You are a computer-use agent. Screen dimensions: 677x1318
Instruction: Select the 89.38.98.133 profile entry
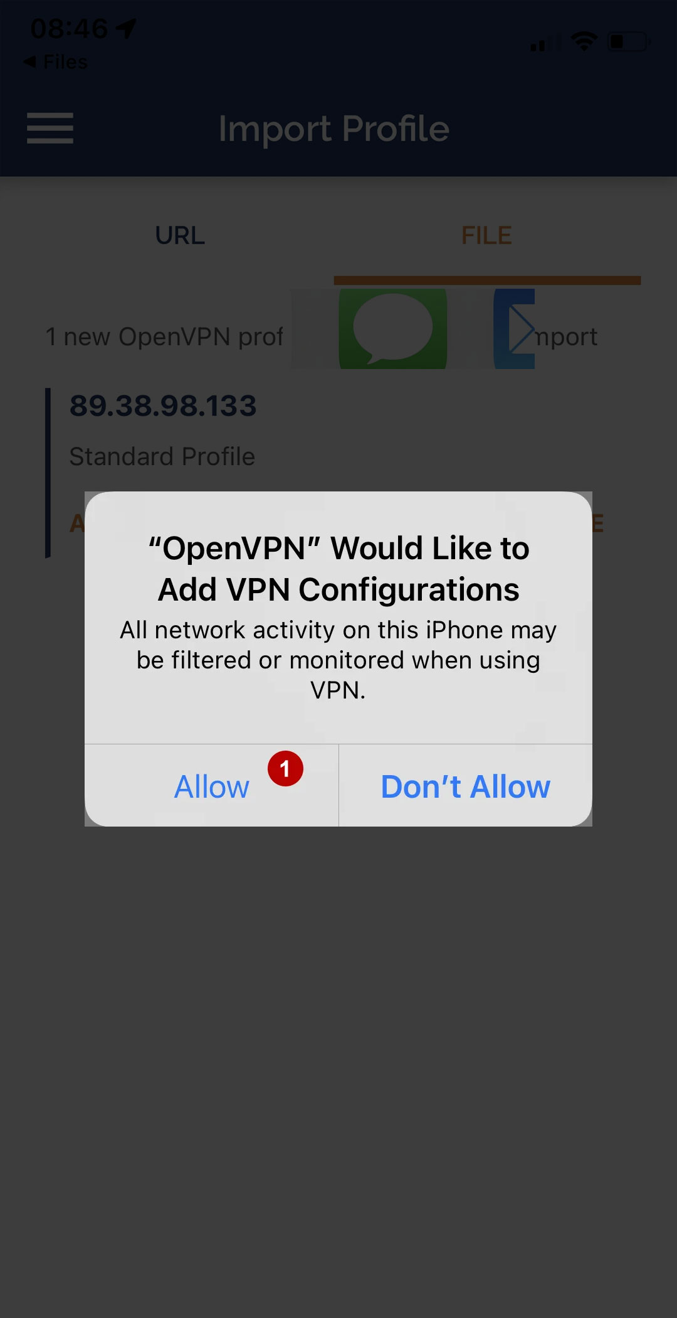163,405
